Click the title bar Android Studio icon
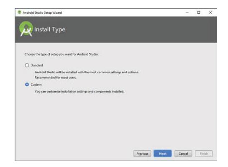 19,13
